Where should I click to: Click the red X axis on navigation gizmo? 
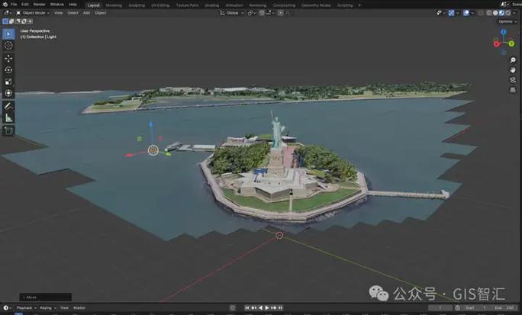pyautogui.click(x=496, y=44)
